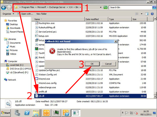Open Videos library
Viewport: 157px width, 117px height.
coord(11,54)
